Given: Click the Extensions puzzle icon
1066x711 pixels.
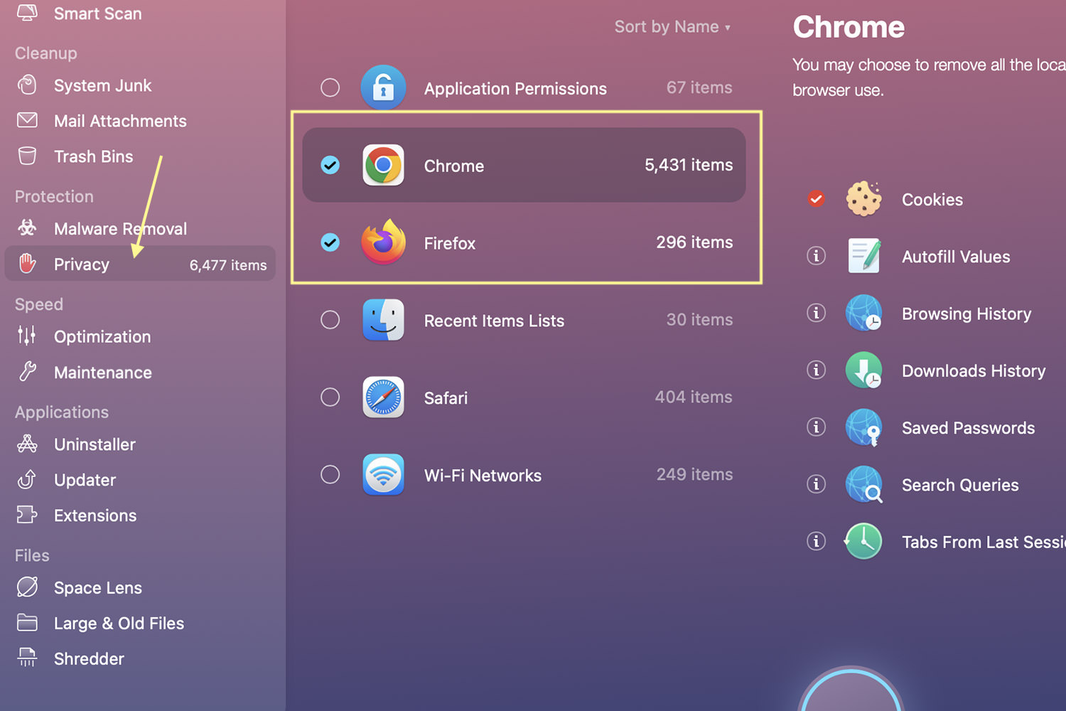Looking at the screenshot, I should [x=27, y=515].
